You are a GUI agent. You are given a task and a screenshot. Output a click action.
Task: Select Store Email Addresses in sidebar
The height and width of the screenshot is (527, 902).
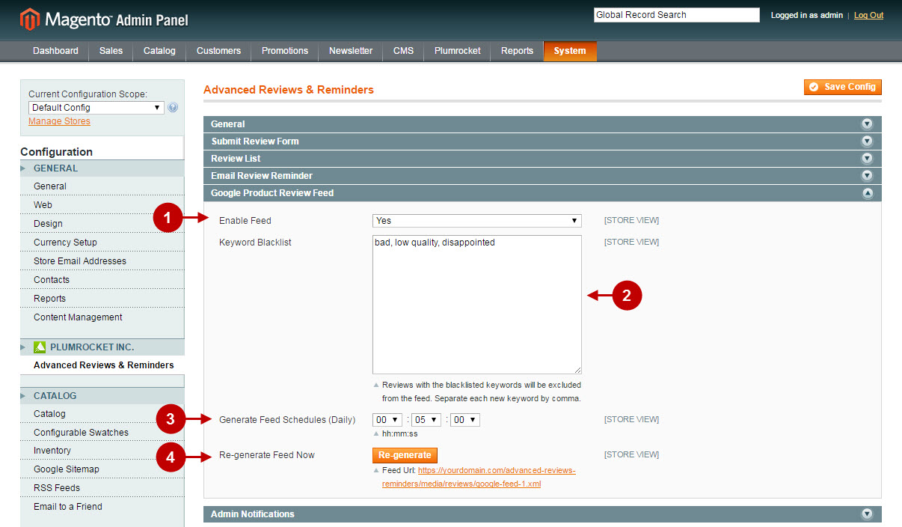(80, 261)
